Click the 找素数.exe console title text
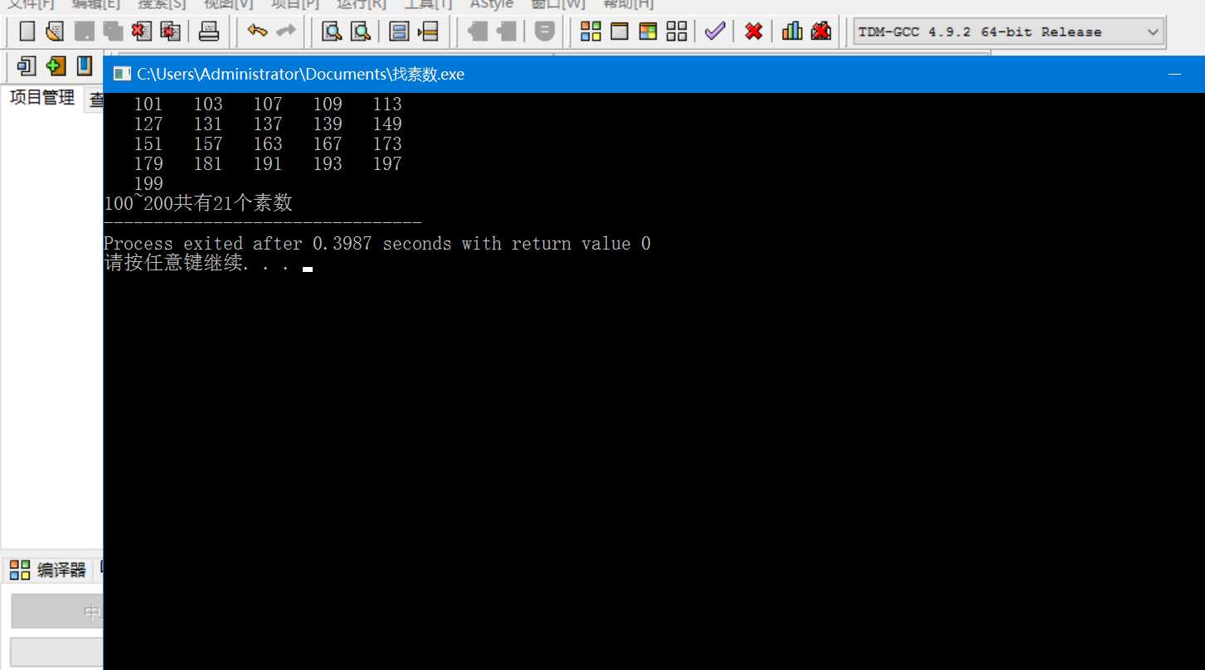Viewport: 1205px width, 670px height. 301,74
